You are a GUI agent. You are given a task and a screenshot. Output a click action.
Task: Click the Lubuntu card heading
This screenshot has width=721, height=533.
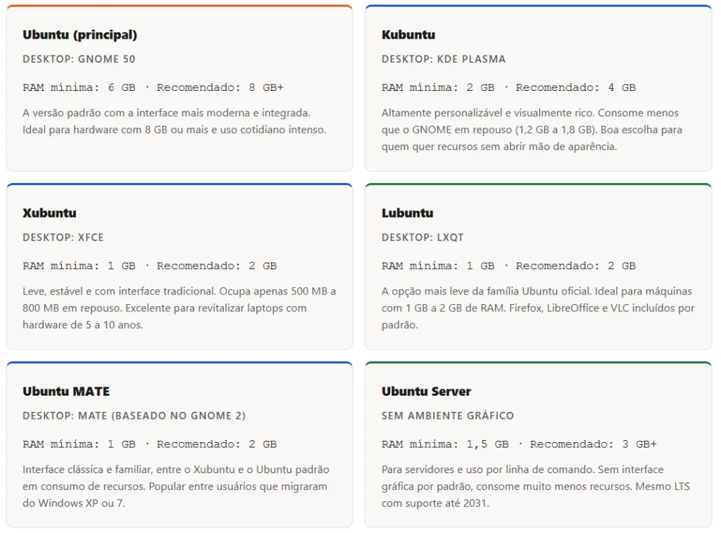point(407,213)
